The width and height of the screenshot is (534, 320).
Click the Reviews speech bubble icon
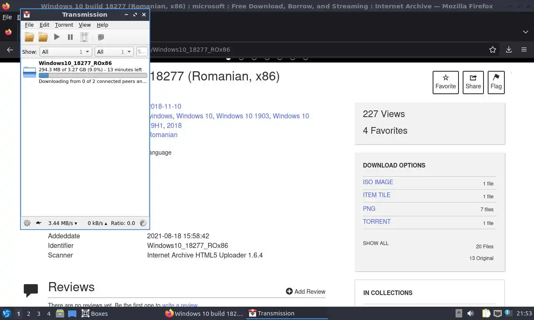31,290
